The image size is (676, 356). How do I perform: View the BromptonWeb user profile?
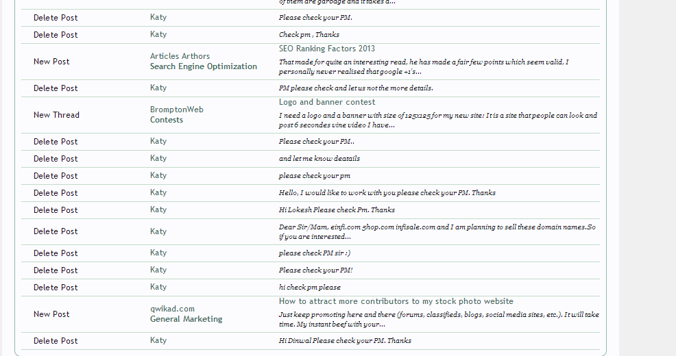(x=177, y=110)
